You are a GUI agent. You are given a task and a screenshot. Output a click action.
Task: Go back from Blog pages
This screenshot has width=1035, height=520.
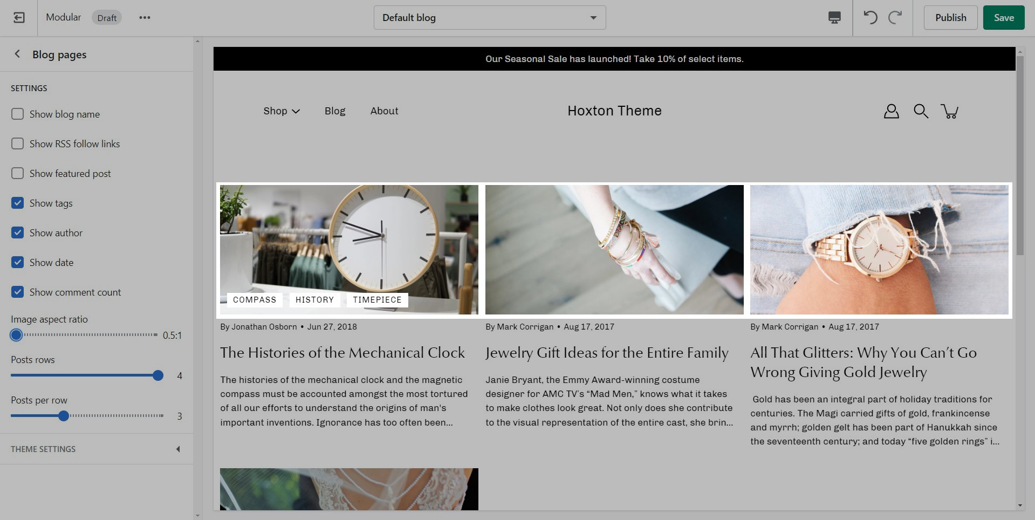click(17, 54)
